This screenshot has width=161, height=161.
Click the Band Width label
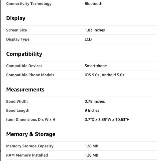coord(17,101)
